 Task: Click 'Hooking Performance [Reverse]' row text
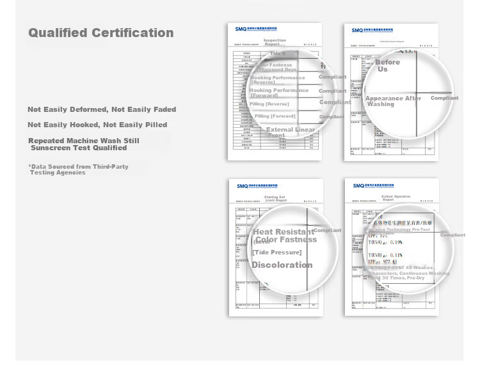(x=278, y=80)
